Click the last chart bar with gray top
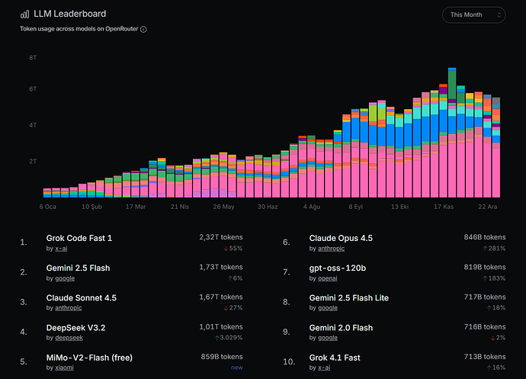Image resolution: width=526 pixels, height=379 pixels. tap(496, 147)
